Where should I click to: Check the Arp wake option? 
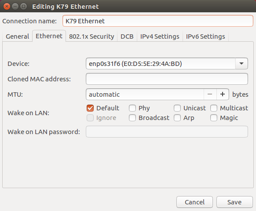point(177,118)
